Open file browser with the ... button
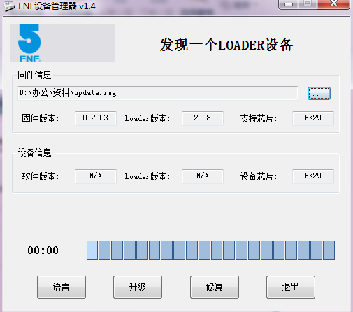 [319, 94]
